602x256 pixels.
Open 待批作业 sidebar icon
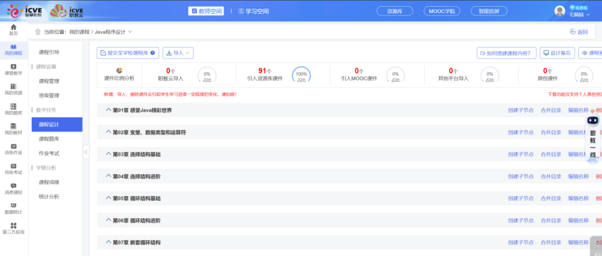click(x=13, y=146)
